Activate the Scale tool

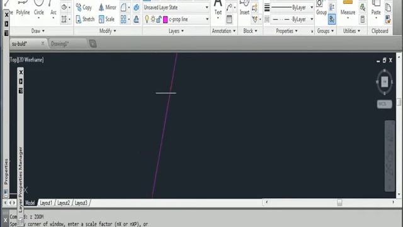pos(106,20)
